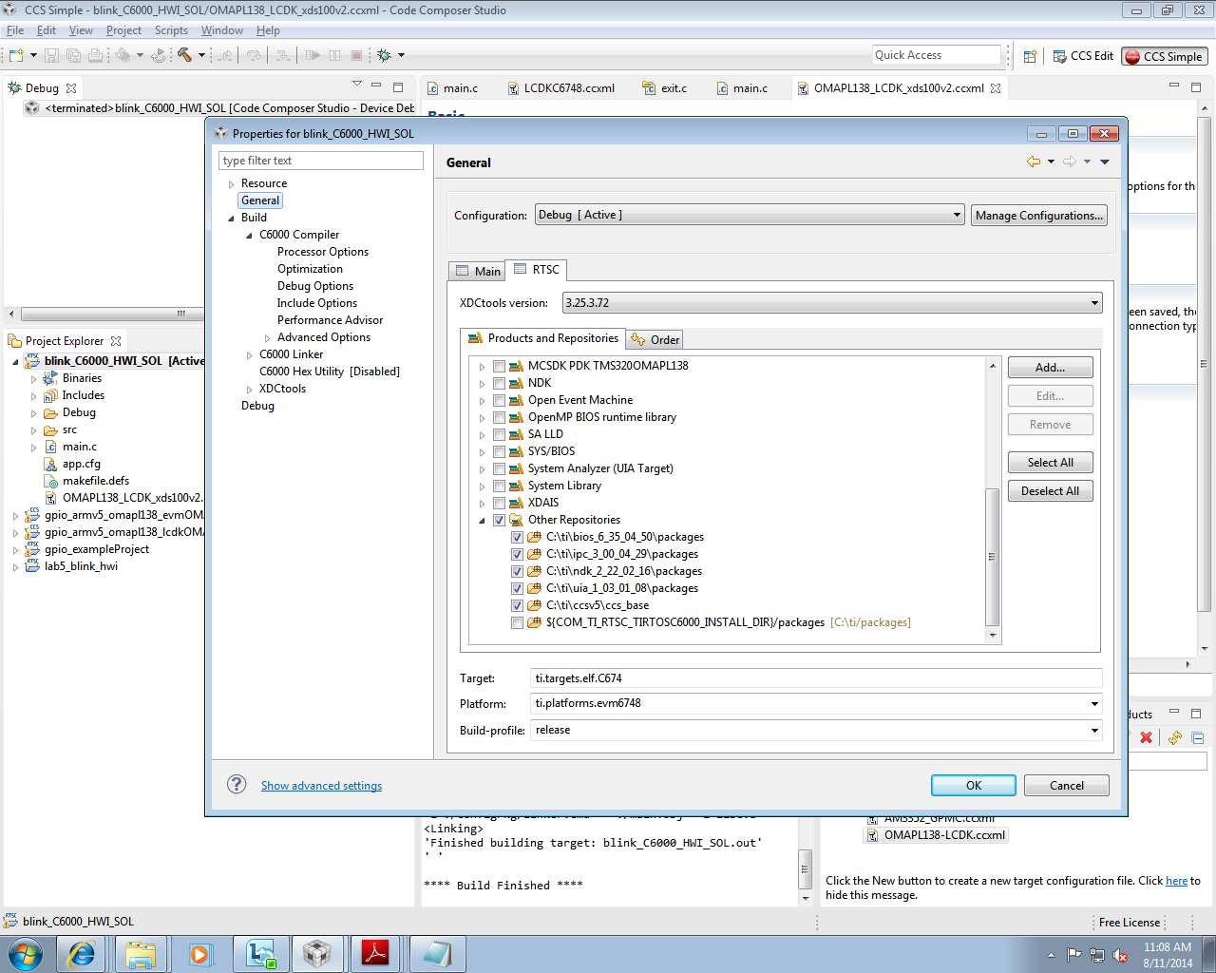Open the Configuration dropdown

(x=750, y=215)
